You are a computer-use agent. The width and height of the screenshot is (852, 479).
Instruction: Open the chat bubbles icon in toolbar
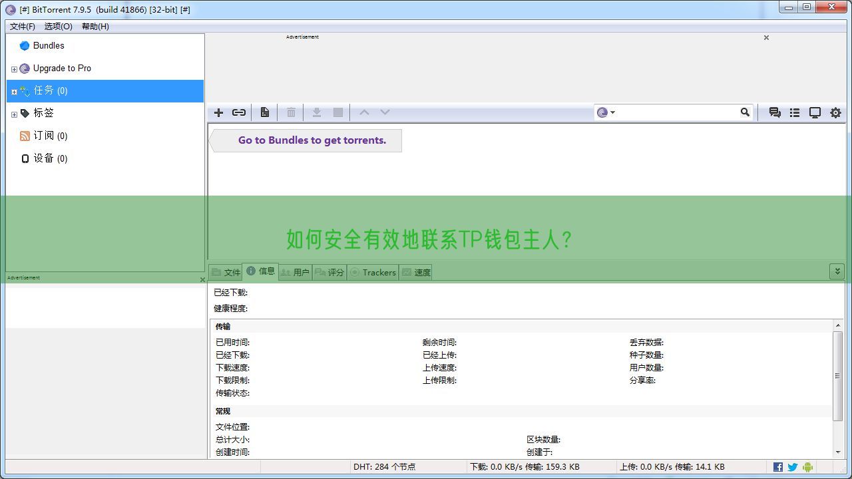pos(775,112)
